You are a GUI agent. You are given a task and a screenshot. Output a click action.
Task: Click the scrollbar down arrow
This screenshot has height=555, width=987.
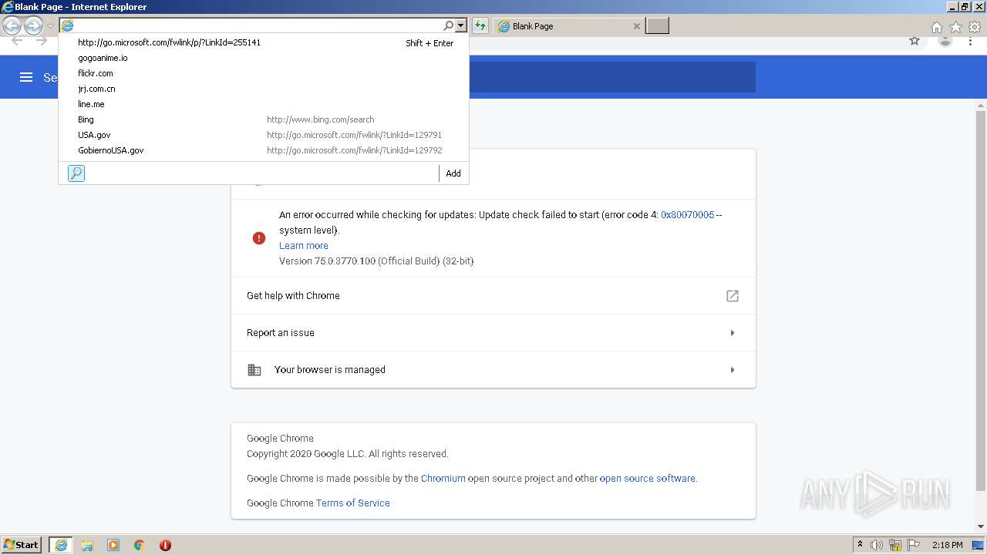pos(981,526)
